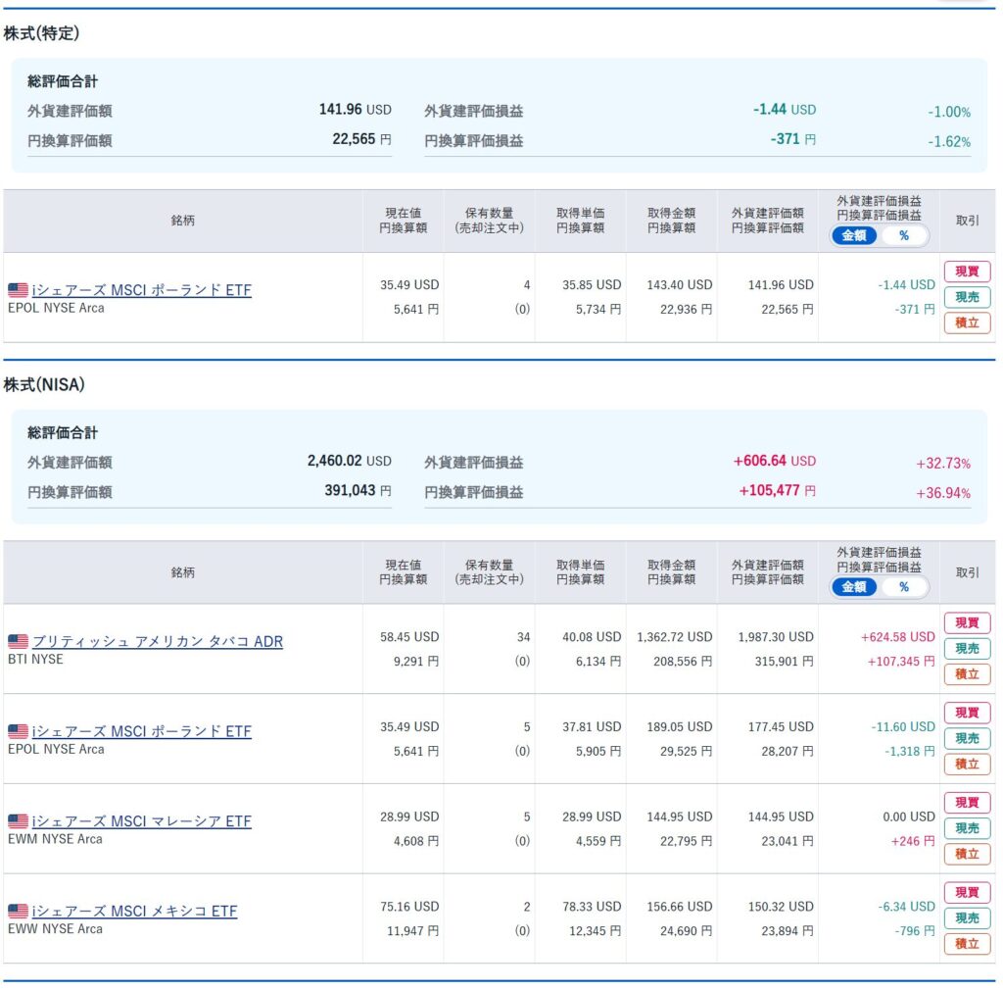Click US flag icon beside EPOL in 株式(特定) table
Screen dimensions: 1003x990
tap(18, 290)
